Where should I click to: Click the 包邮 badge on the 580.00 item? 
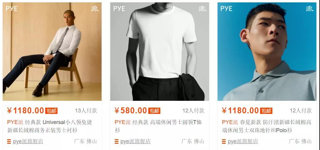point(154,111)
